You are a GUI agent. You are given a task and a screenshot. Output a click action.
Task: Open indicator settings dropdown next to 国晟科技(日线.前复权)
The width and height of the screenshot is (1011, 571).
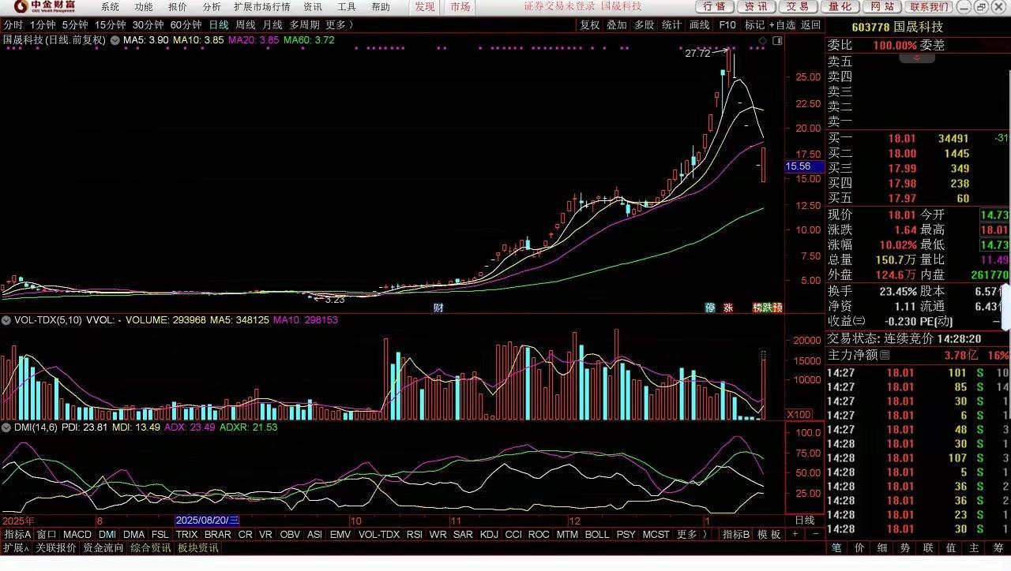coord(115,40)
